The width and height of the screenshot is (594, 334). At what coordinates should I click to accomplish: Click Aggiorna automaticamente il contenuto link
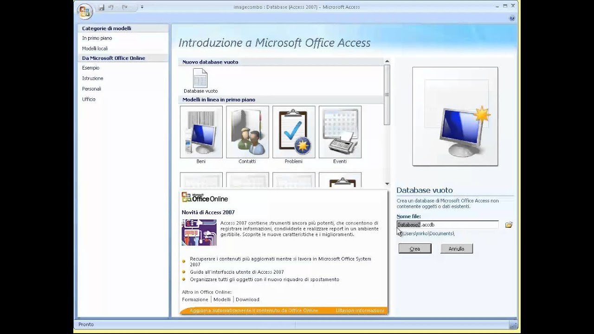pos(254,310)
